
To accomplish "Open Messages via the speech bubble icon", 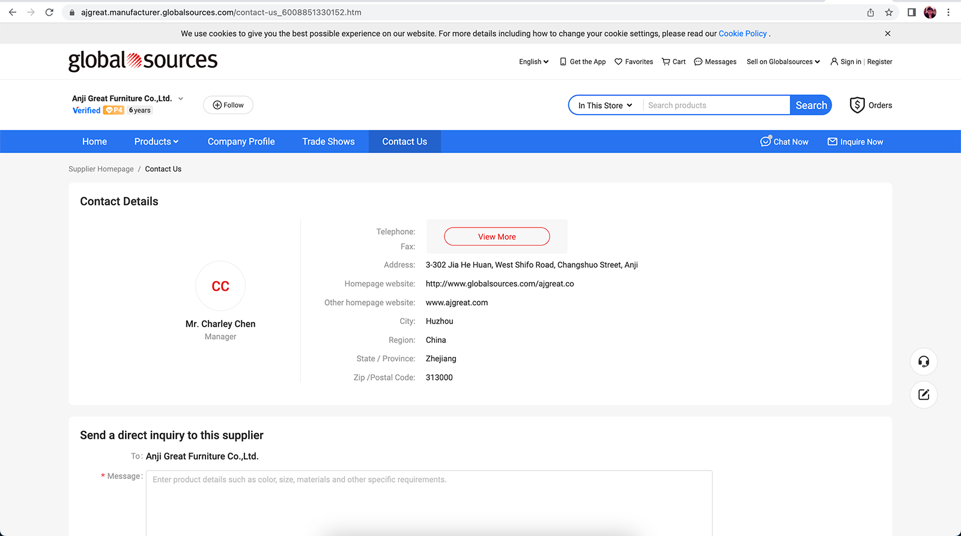I will click(x=698, y=62).
